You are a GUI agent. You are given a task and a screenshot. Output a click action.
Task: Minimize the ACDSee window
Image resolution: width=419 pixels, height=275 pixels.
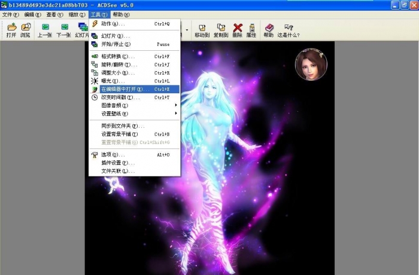[x=395, y=5]
